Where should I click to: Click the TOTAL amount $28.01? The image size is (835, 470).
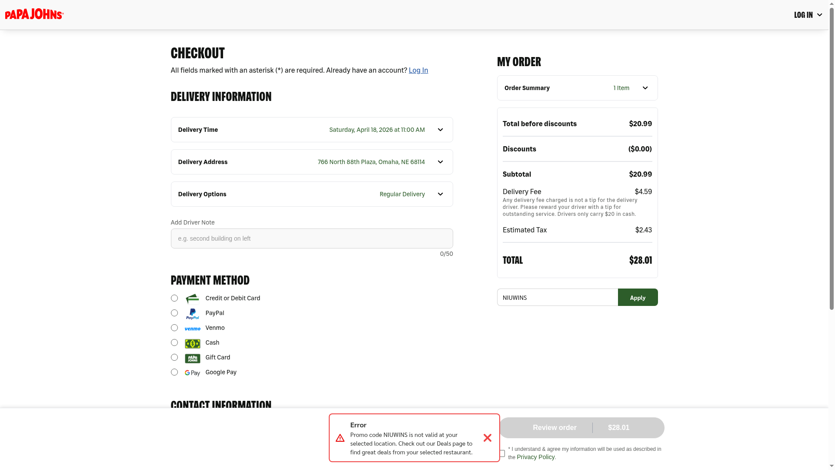point(641,260)
